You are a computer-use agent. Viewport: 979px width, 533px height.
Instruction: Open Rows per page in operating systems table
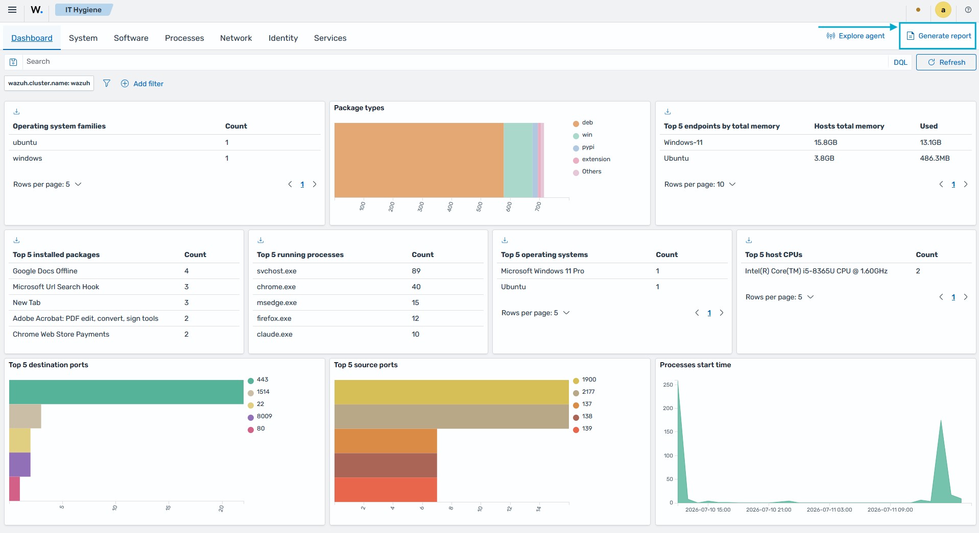(535, 313)
